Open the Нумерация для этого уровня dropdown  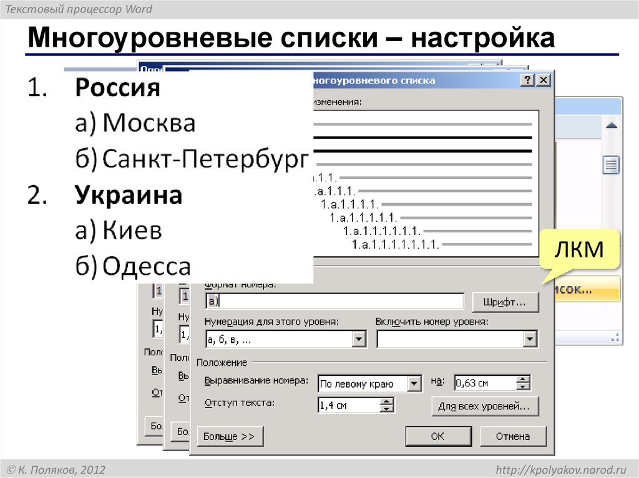[358, 338]
